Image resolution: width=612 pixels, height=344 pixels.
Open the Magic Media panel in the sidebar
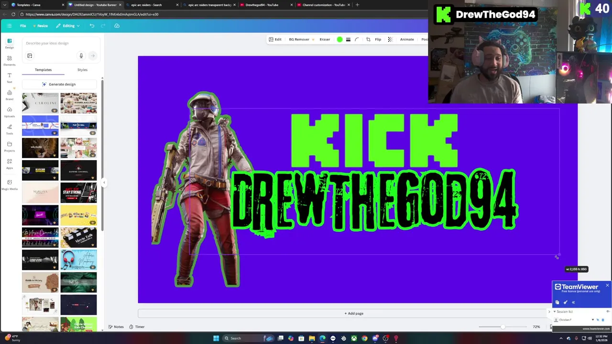(x=9, y=184)
